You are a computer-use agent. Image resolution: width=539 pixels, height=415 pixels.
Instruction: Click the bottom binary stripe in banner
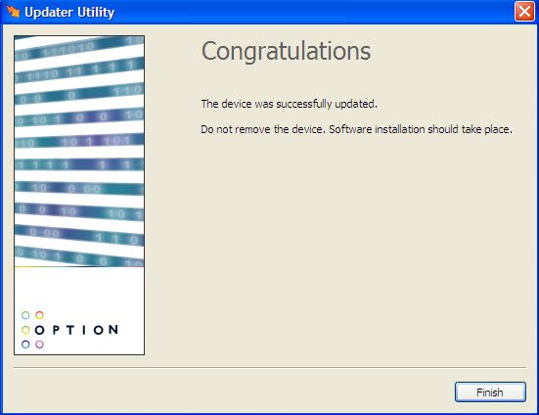coord(79,257)
